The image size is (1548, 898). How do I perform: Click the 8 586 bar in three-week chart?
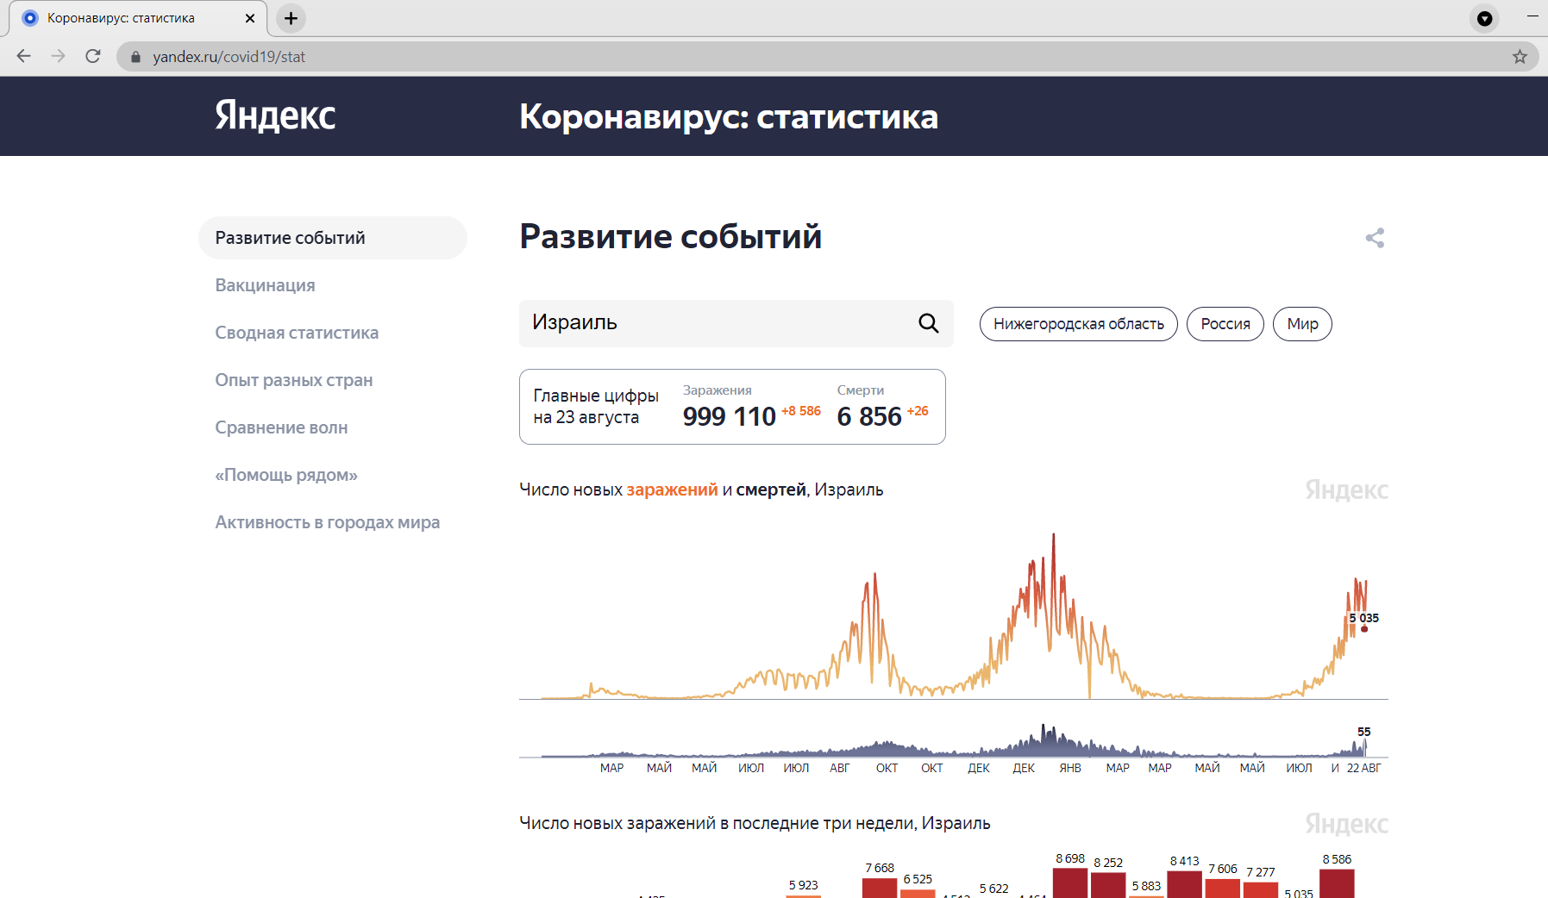pyautogui.click(x=1337, y=883)
